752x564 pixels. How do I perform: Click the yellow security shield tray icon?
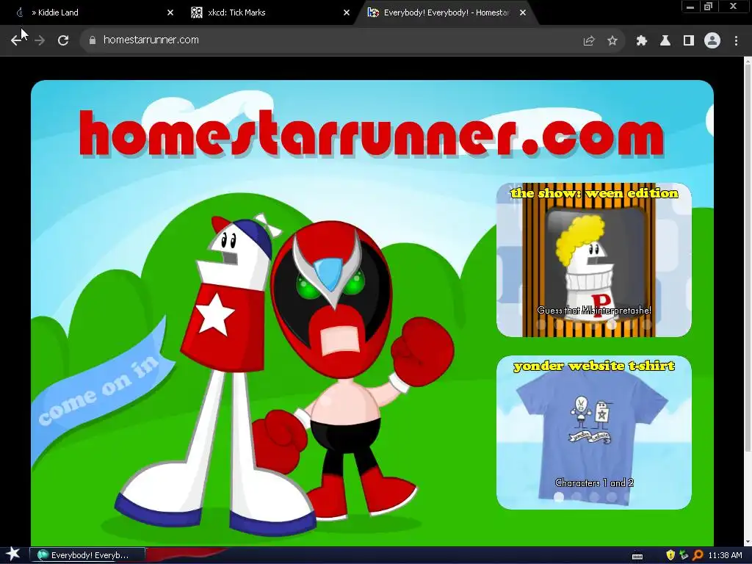click(x=670, y=555)
